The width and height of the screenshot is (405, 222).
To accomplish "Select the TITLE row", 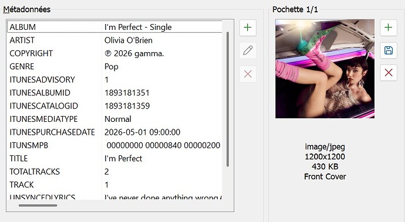I will pyautogui.click(x=114, y=159).
